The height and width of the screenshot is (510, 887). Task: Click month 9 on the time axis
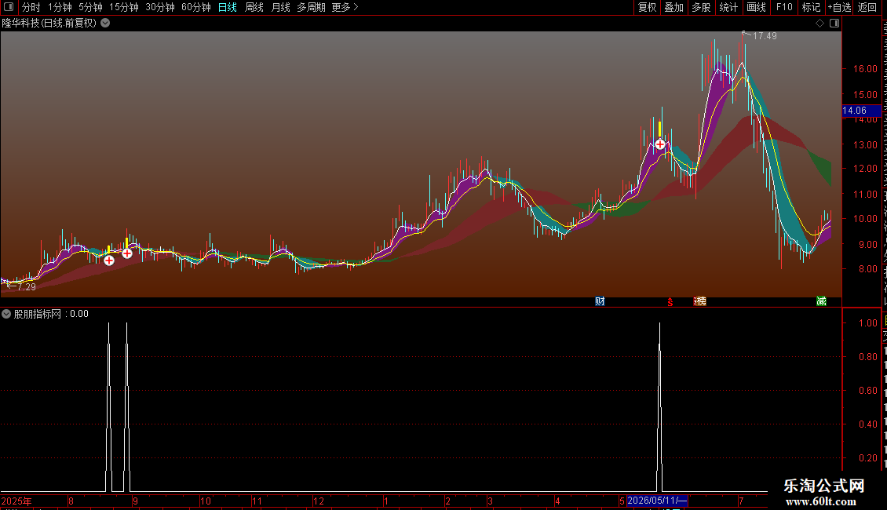pos(135,501)
